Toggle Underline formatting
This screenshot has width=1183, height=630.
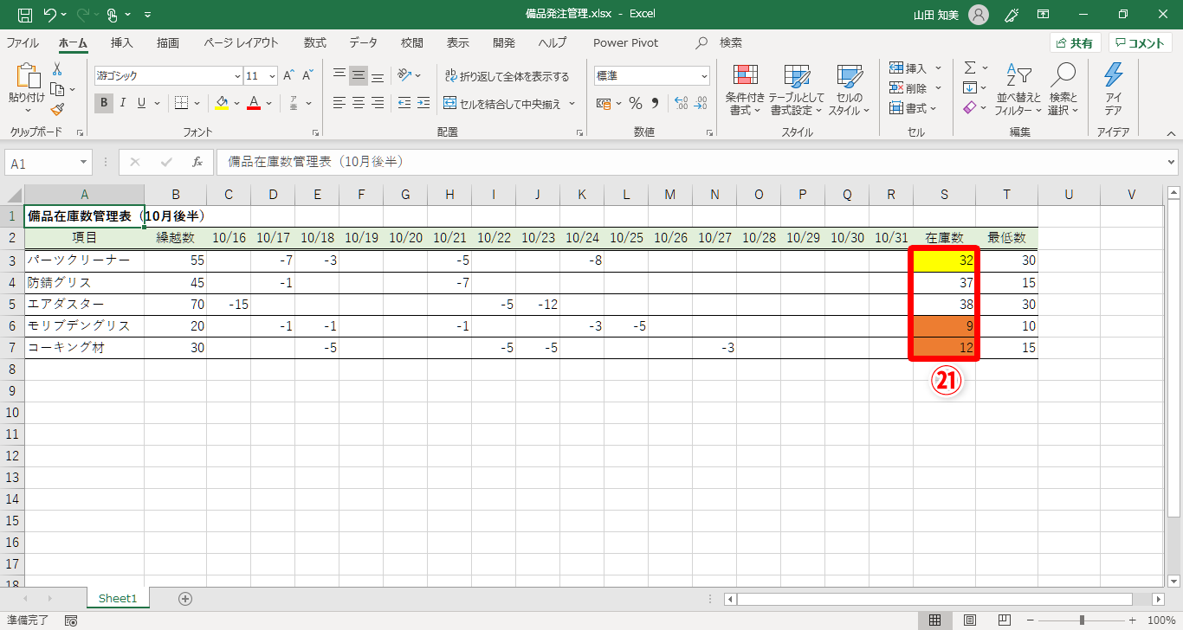pyautogui.click(x=141, y=103)
